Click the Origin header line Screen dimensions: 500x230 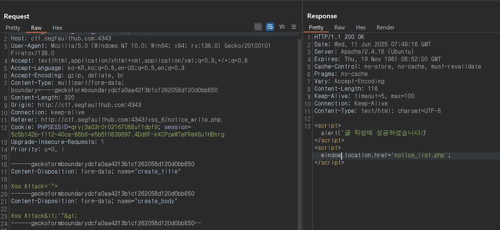[76, 105]
